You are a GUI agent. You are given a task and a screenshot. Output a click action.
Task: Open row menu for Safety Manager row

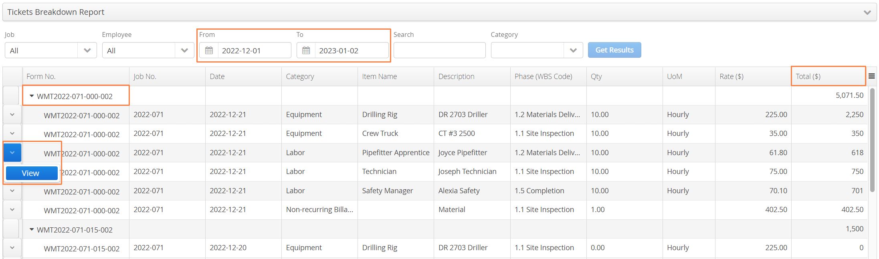coord(12,191)
